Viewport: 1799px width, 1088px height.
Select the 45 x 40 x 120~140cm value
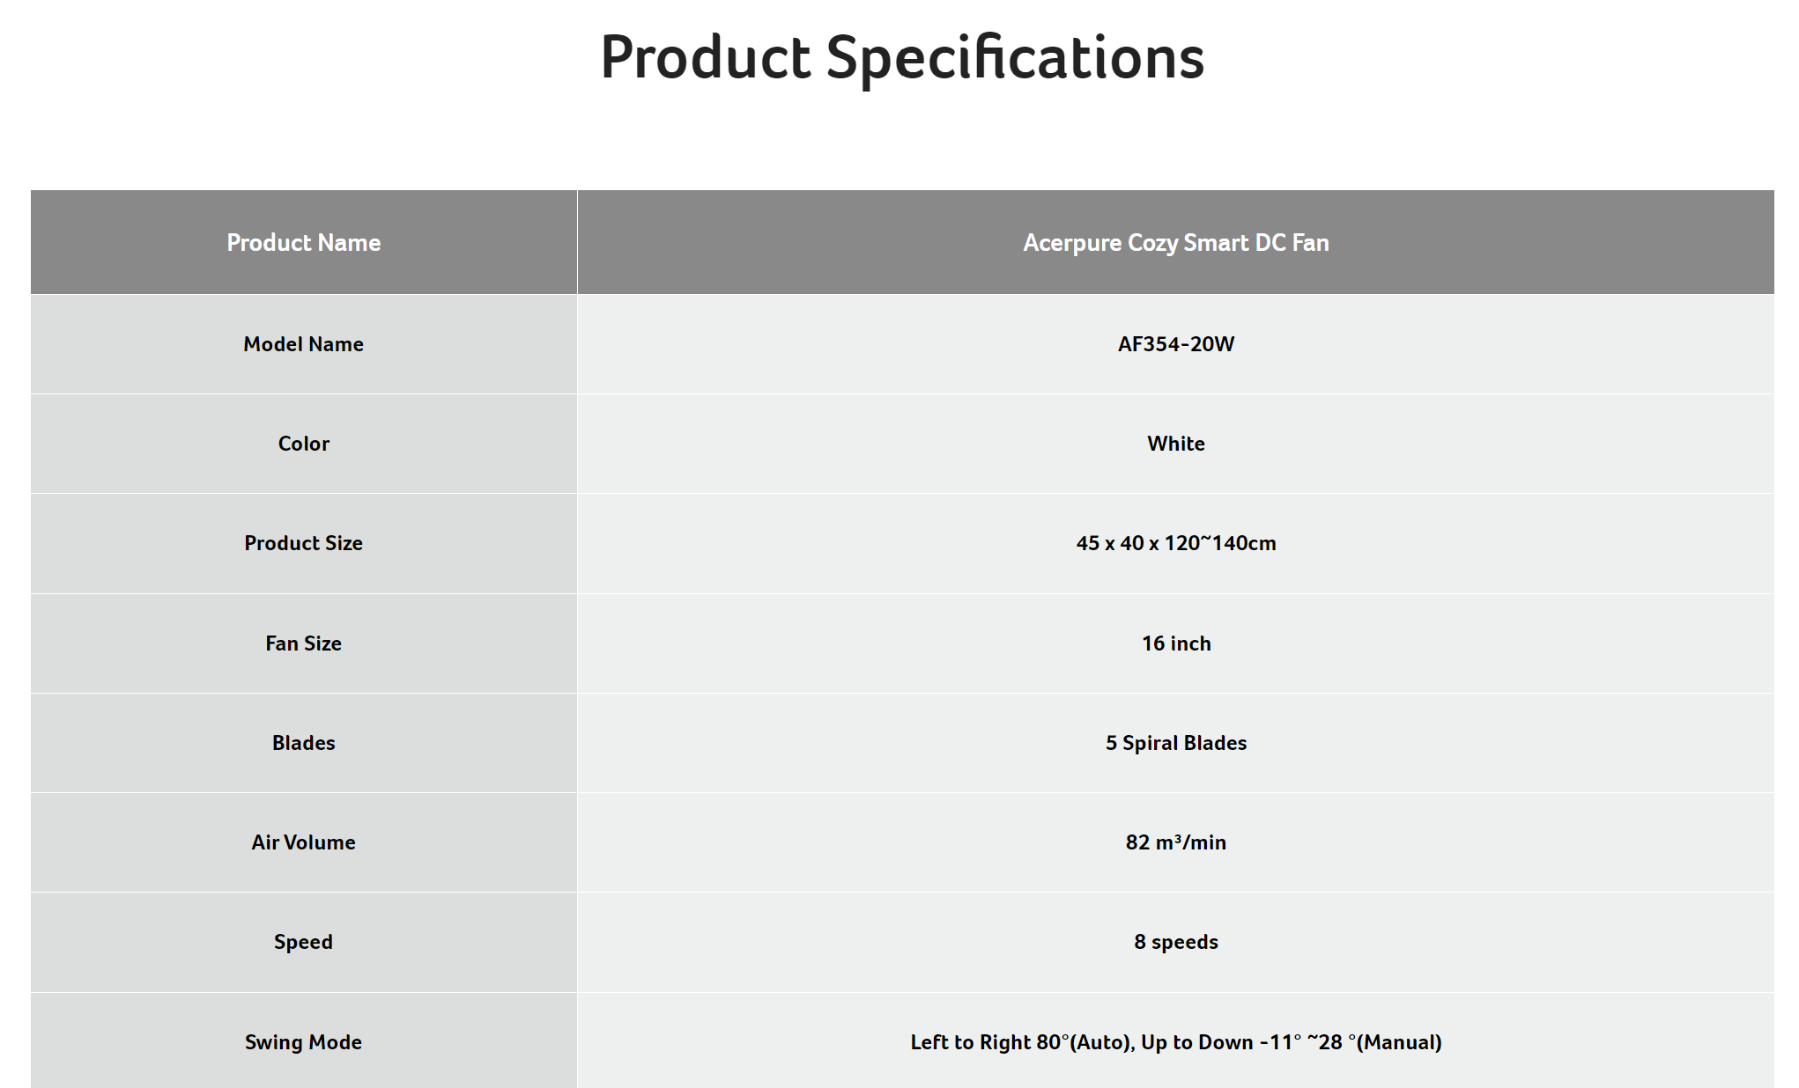[x=1175, y=543]
